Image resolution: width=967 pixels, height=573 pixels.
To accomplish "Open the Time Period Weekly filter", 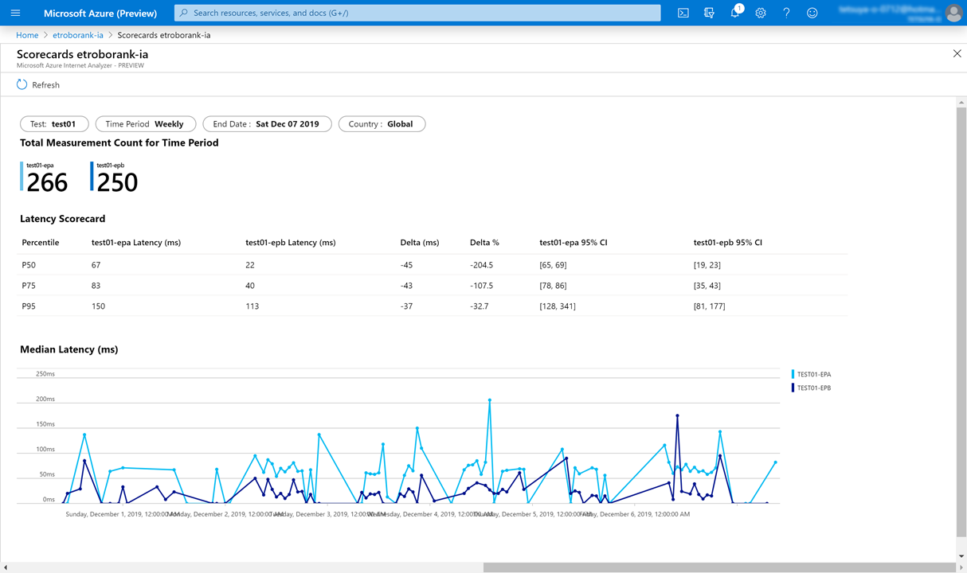I will click(145, 124).
